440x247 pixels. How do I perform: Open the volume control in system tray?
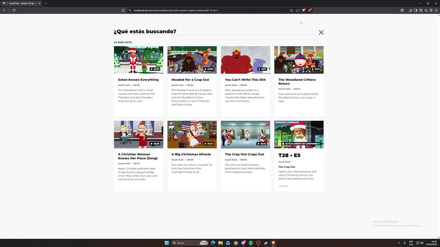click(x=422, y=243)
